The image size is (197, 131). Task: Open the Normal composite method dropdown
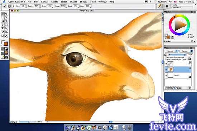pyautogui.click(x=172, y=51)
